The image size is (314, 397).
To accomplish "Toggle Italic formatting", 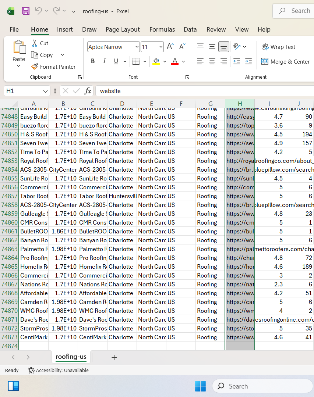I will 104,61.
